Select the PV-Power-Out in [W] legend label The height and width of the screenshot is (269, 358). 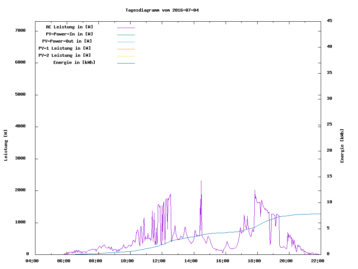point(67,41)
